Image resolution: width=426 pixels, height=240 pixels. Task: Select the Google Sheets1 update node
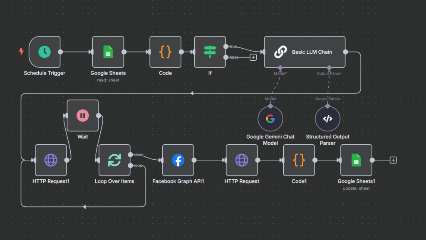point(356,160)
